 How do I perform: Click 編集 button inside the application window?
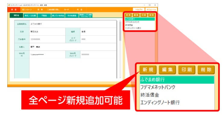click(136, 15)
